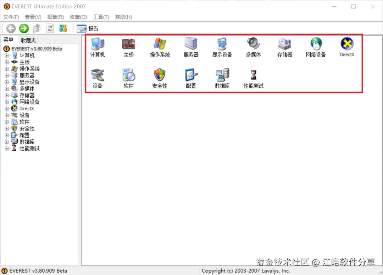The height and width of the screenshot is (275, 383).
Task: Expand the 存储器 tree node
Action: (7, 95)
